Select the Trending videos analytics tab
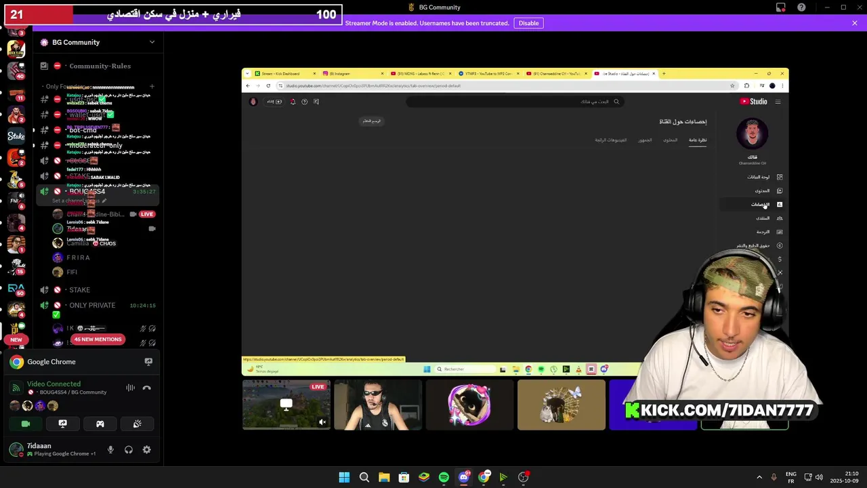 [x=610, y=140]
